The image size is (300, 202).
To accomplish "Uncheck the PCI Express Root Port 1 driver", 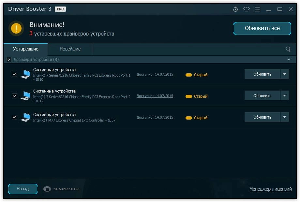I will pyautogui.click(x=14, y=74).
